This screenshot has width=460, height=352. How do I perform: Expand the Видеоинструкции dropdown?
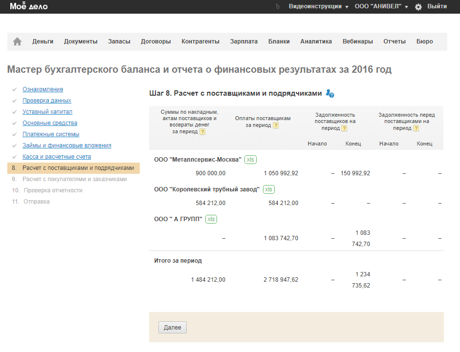[318, 7]
